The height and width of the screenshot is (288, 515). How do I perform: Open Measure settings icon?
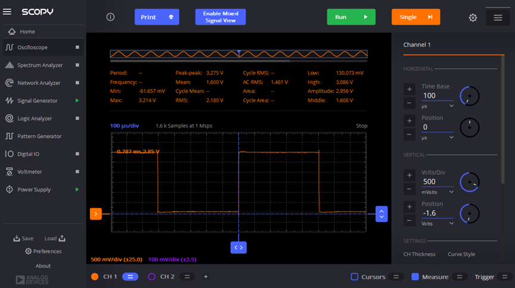point(460,277)
